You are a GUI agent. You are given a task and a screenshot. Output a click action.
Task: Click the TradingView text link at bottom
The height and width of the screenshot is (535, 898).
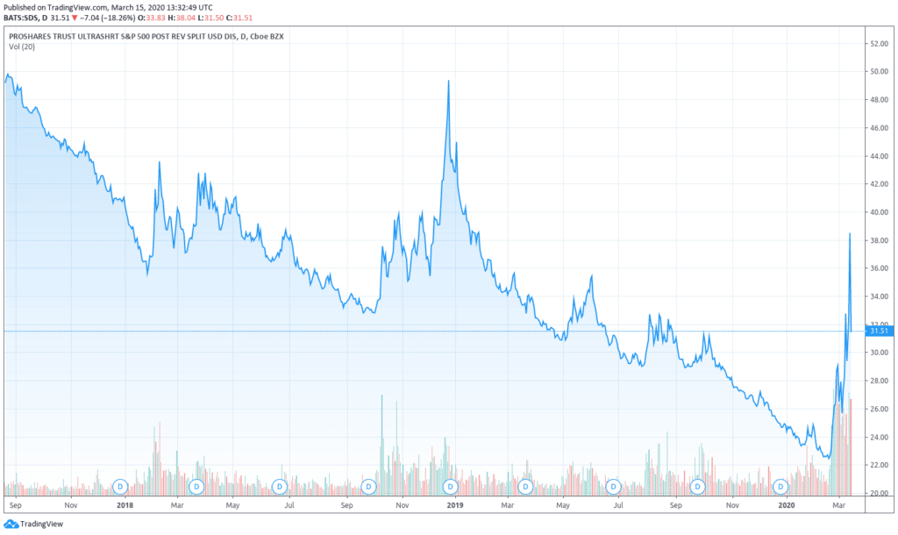[41, 524]
